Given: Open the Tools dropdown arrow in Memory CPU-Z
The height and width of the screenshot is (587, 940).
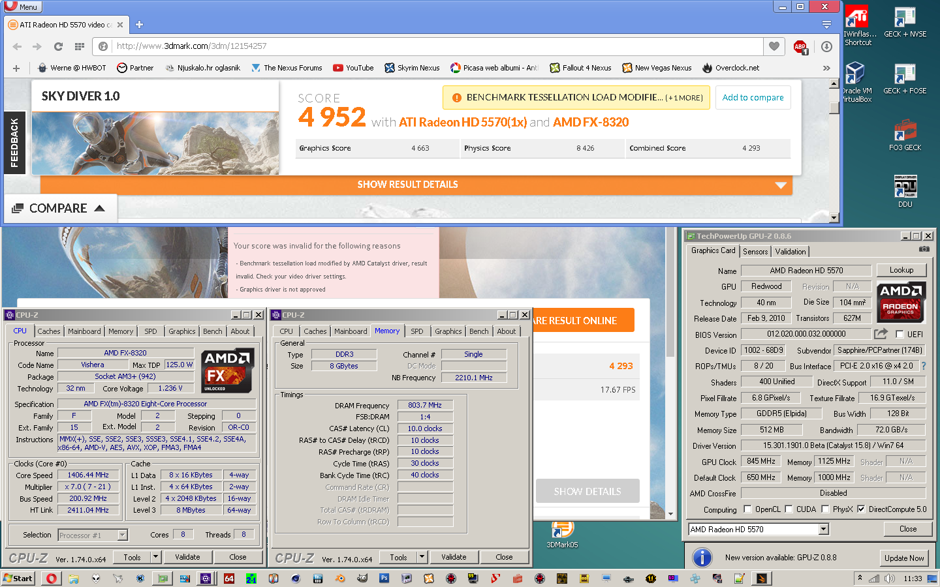Looking at the screenshot, I should tap(422, 557).
